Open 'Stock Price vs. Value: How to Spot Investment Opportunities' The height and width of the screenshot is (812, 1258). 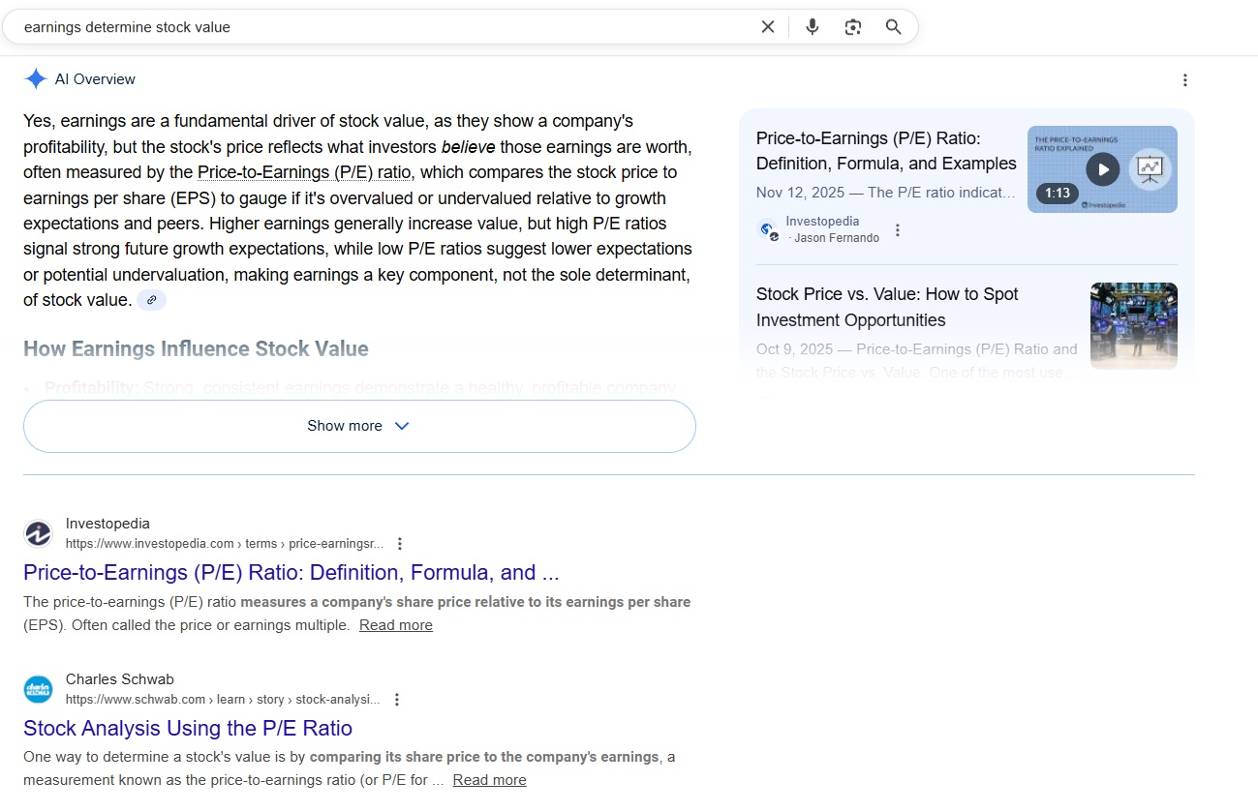click(x=887, y=307)
